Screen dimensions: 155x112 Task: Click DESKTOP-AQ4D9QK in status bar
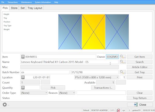(x=99, y=110)
